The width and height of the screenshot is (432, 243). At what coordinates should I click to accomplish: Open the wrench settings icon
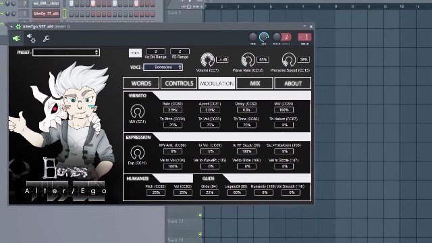(46, 38)
